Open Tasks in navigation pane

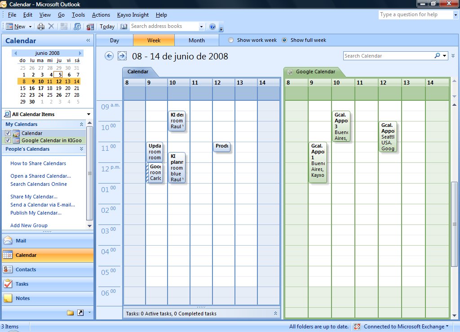pyautogui.click(x=48, y=284)
